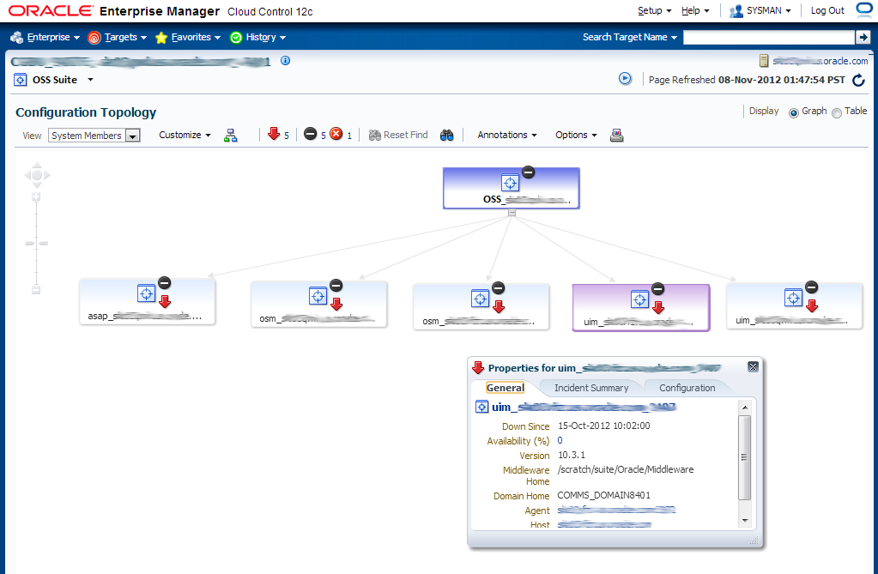
Task: Click the black blackout status filter icon
Action: (x=310, y=133)
